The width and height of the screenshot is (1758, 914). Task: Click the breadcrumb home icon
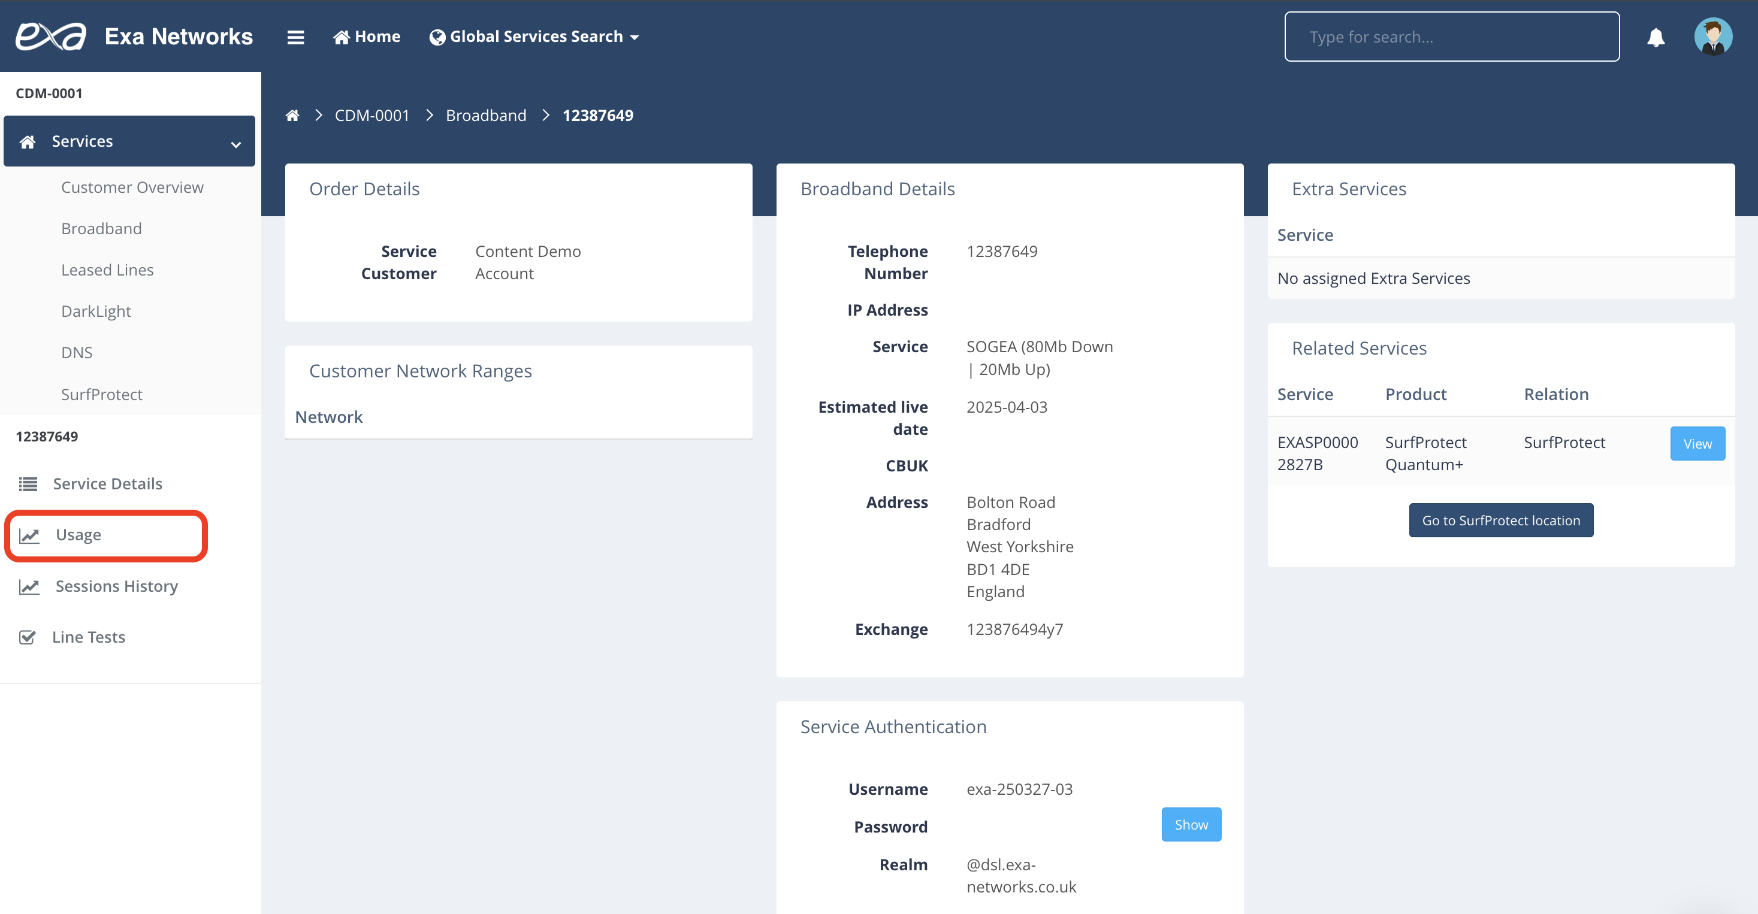tap(292, 115)
